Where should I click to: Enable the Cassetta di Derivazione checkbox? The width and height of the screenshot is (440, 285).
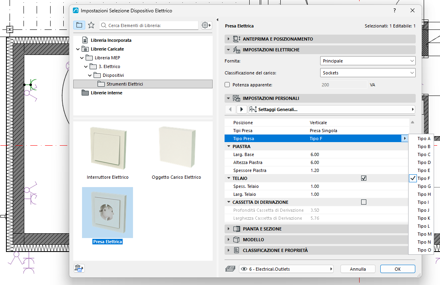point(364,202)
